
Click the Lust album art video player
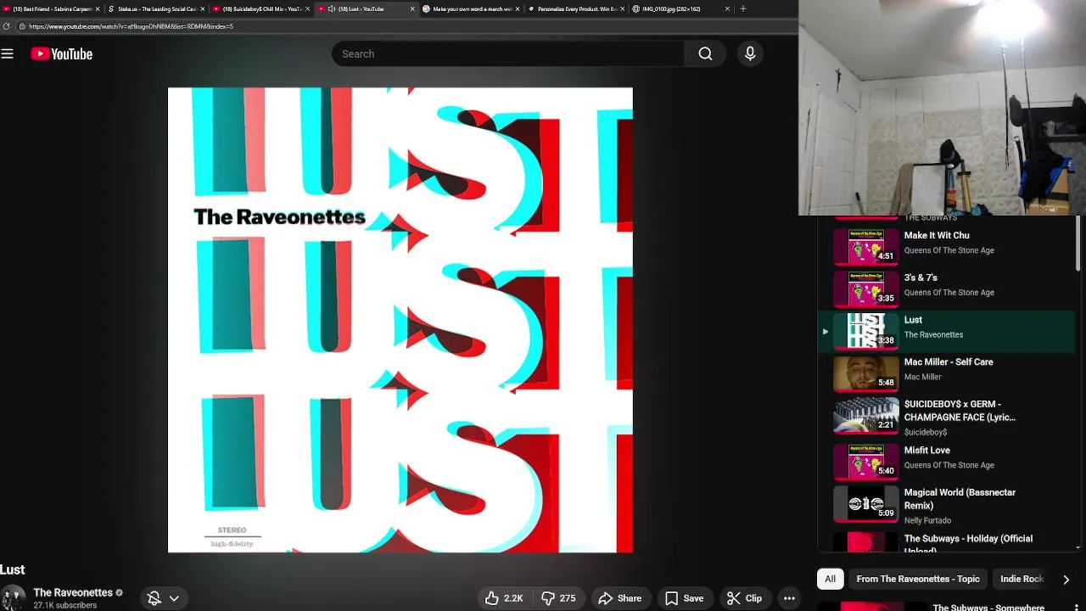400,320
